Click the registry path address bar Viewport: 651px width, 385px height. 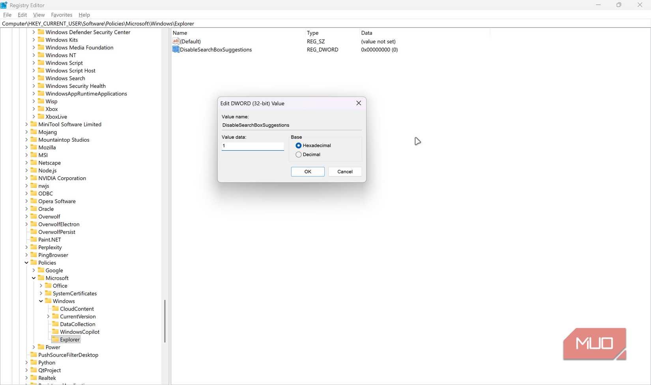[x=325, y=23]
